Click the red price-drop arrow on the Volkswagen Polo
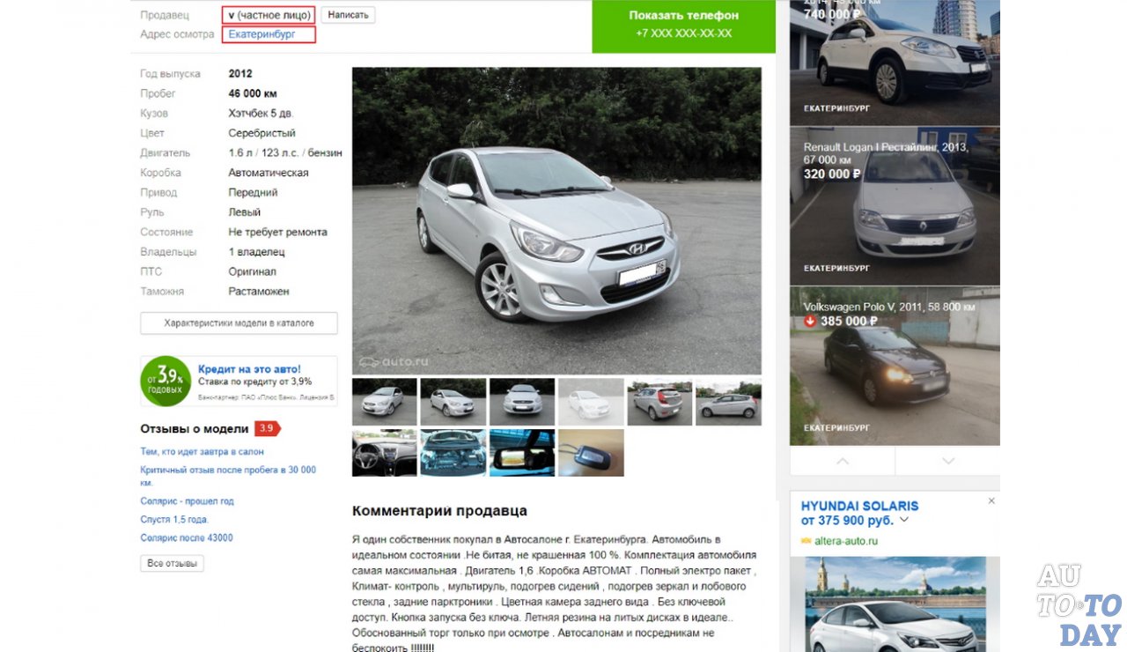The height and width of the screenshot is (652, 1127). point(810,321)
